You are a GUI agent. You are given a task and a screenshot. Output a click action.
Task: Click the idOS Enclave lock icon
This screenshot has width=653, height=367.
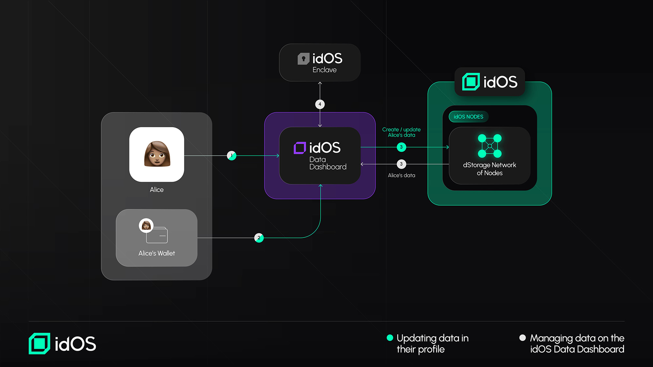point(303,59)
